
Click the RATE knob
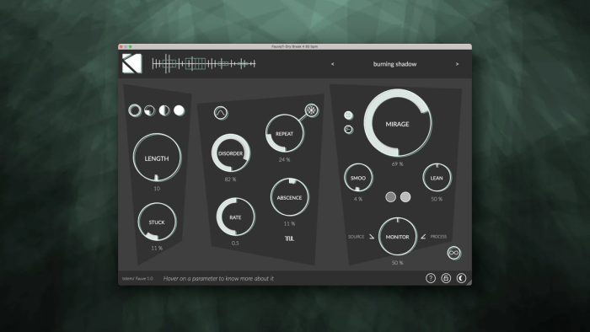[235, 217]
